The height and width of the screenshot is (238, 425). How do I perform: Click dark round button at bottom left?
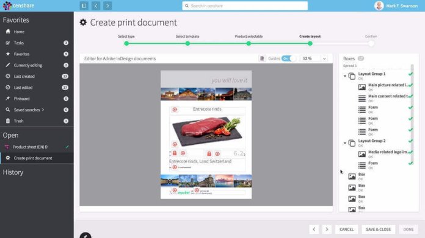point(85,236)
